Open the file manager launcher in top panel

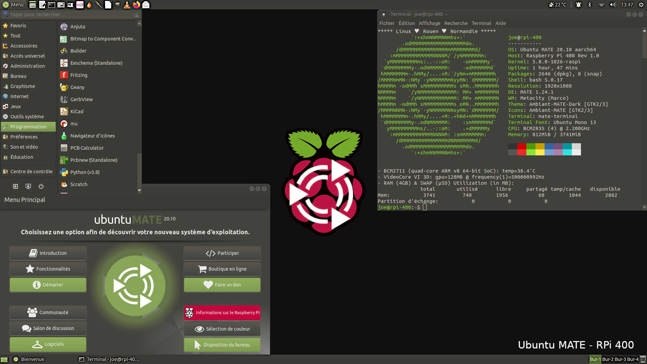pyautogui.click(x=33, y=5)
